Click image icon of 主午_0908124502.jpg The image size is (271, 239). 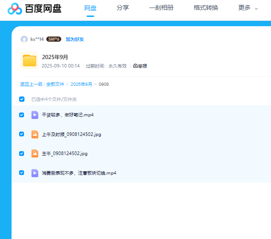pyautogui.click(x=35, y=153)
